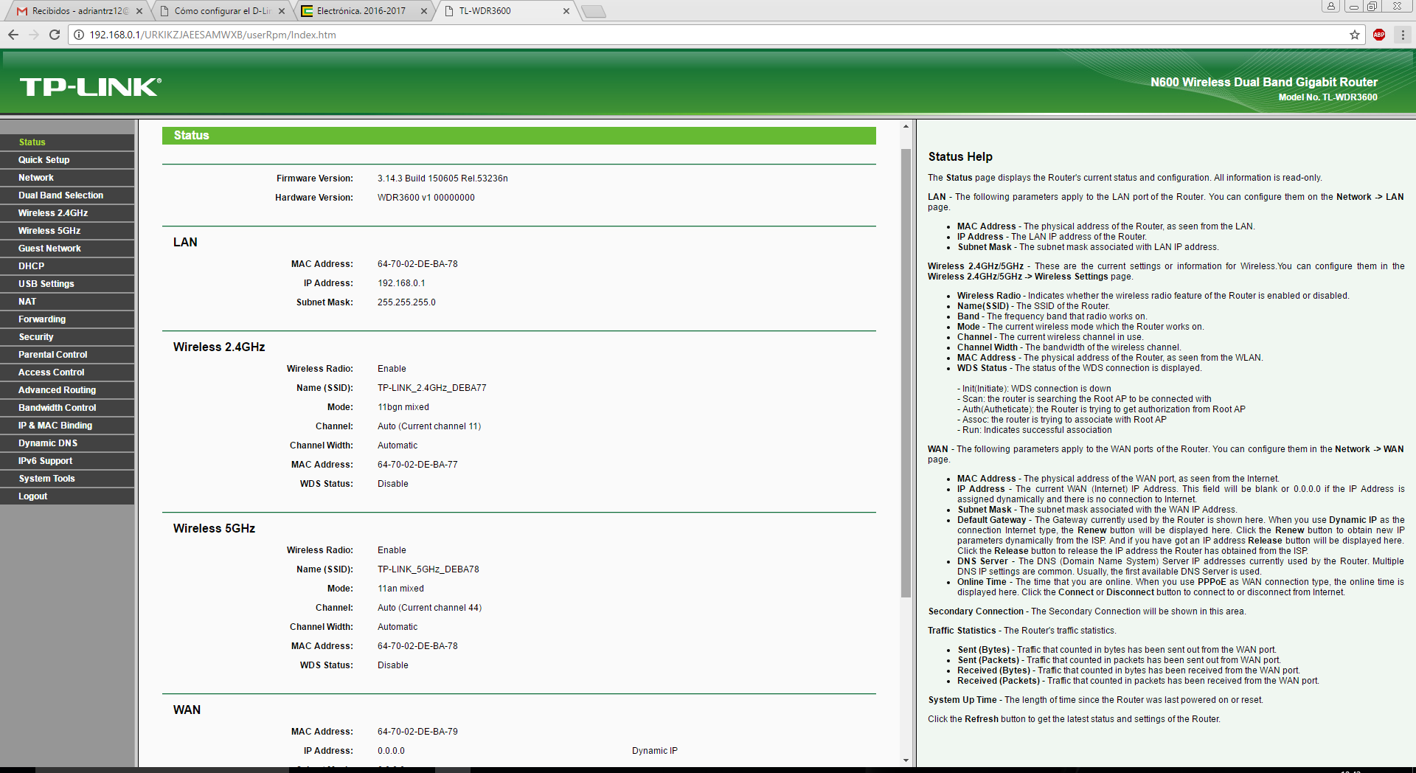The height and width of the screenshot is (773, 1416).
Task: Select SSID TP-LINK_5GHz_DEBA78
Action: coord(428,569)
